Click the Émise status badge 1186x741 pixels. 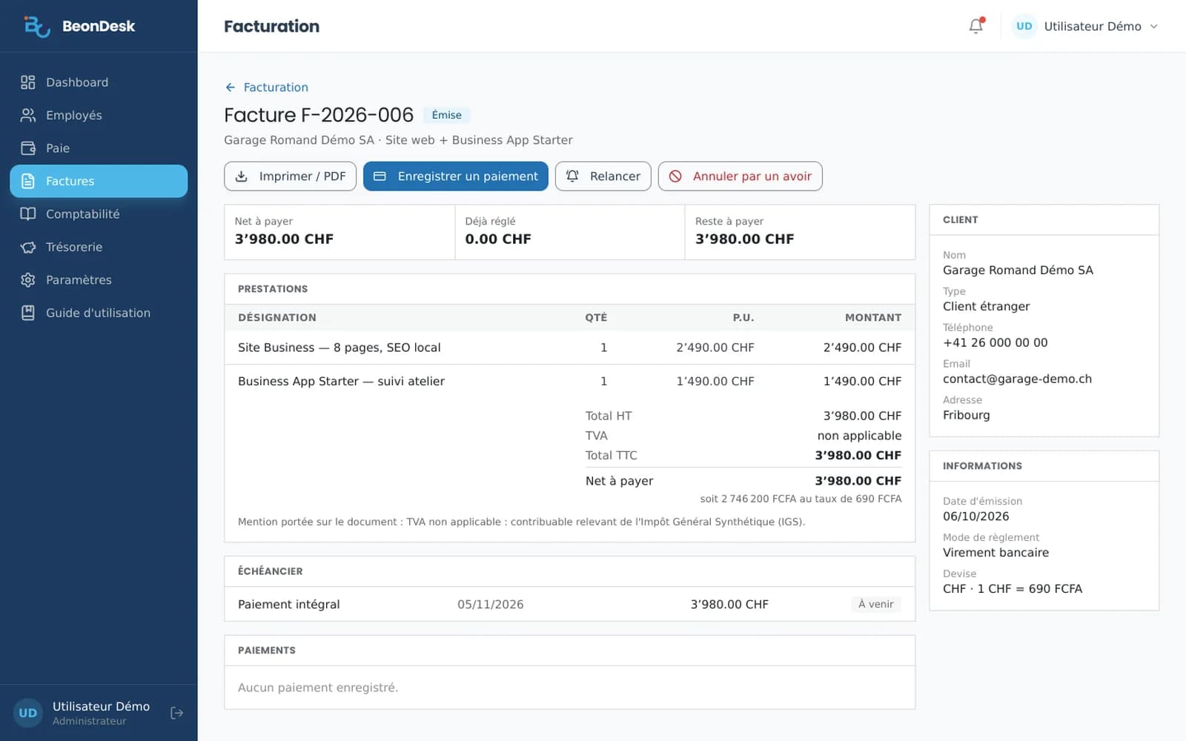[447, 115]
